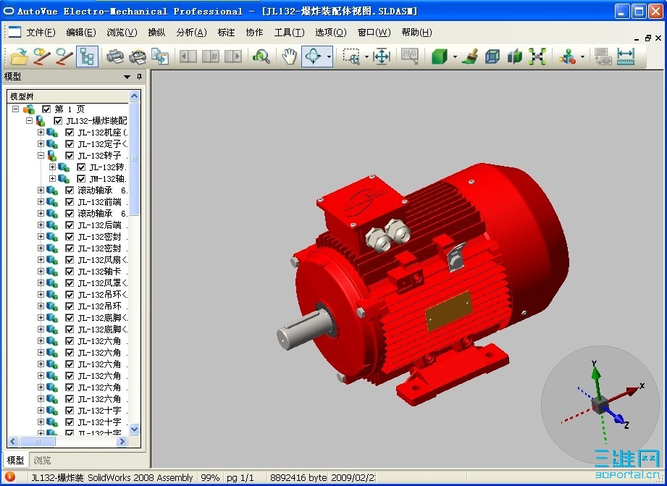Click the Print Preview icon

point(137,56)
